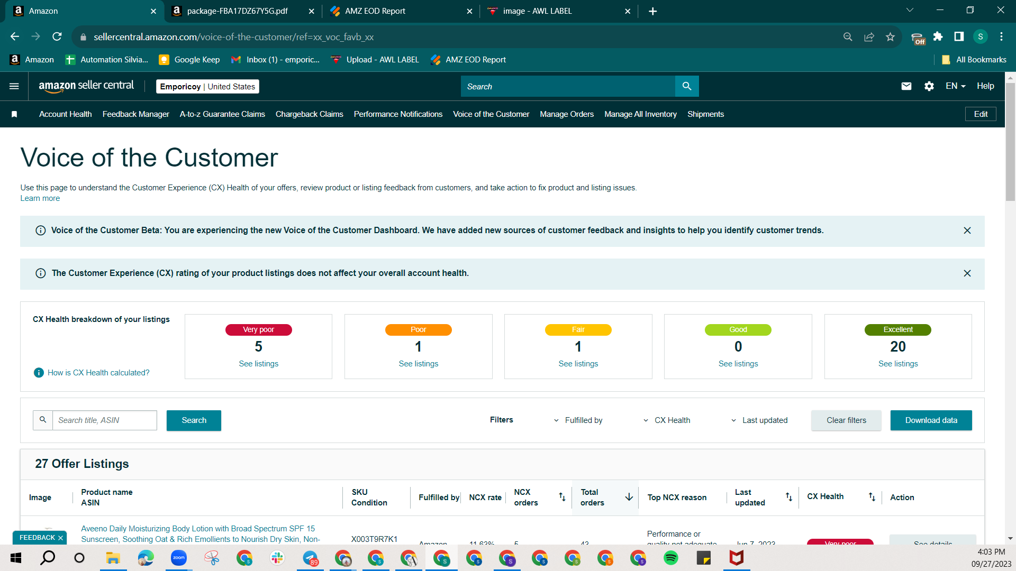
Task: Toggle the browser side panel icon
Action: 959,36
